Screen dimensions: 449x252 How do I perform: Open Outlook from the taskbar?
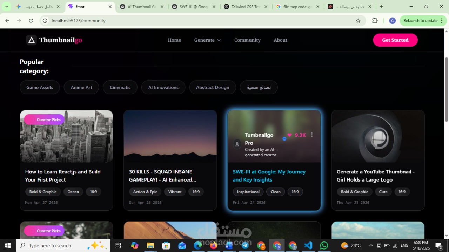click(182, 245)
